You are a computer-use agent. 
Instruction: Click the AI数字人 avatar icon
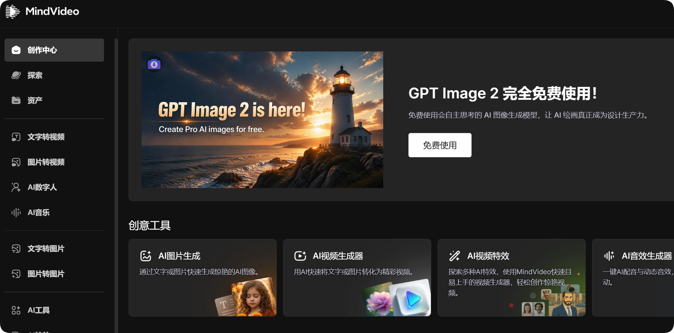click(x=16, y=187)
